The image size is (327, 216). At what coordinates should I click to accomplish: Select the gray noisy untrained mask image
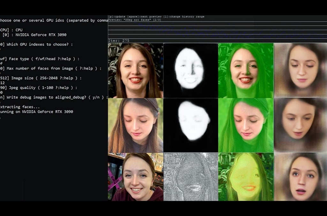coord(191,177)
